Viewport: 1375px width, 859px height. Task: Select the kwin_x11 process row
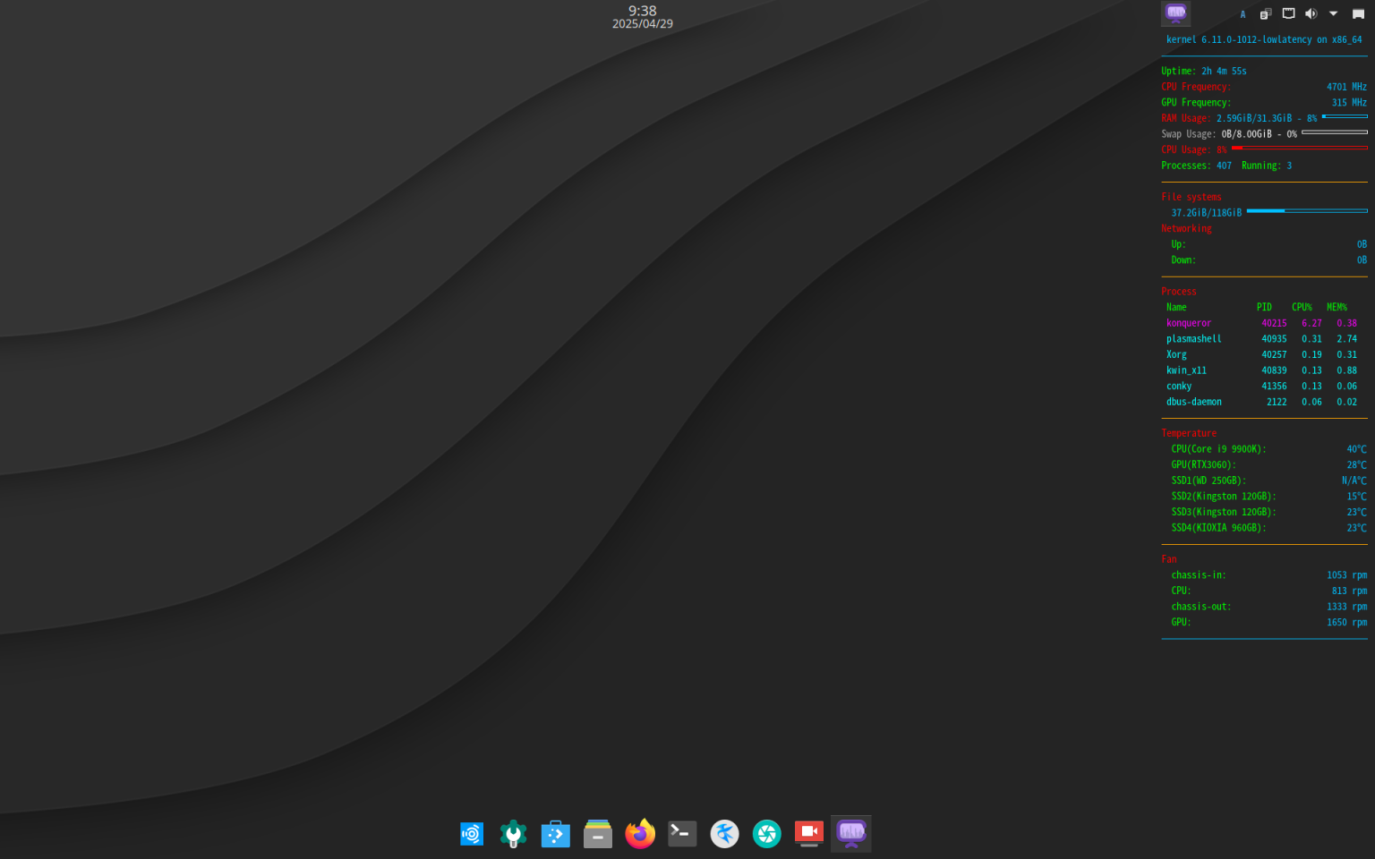[1261, 370]
